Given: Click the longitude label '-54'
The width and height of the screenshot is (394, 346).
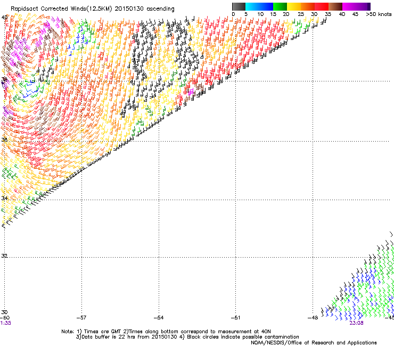Looking at the screenshot, I should [x=159, y=318].
